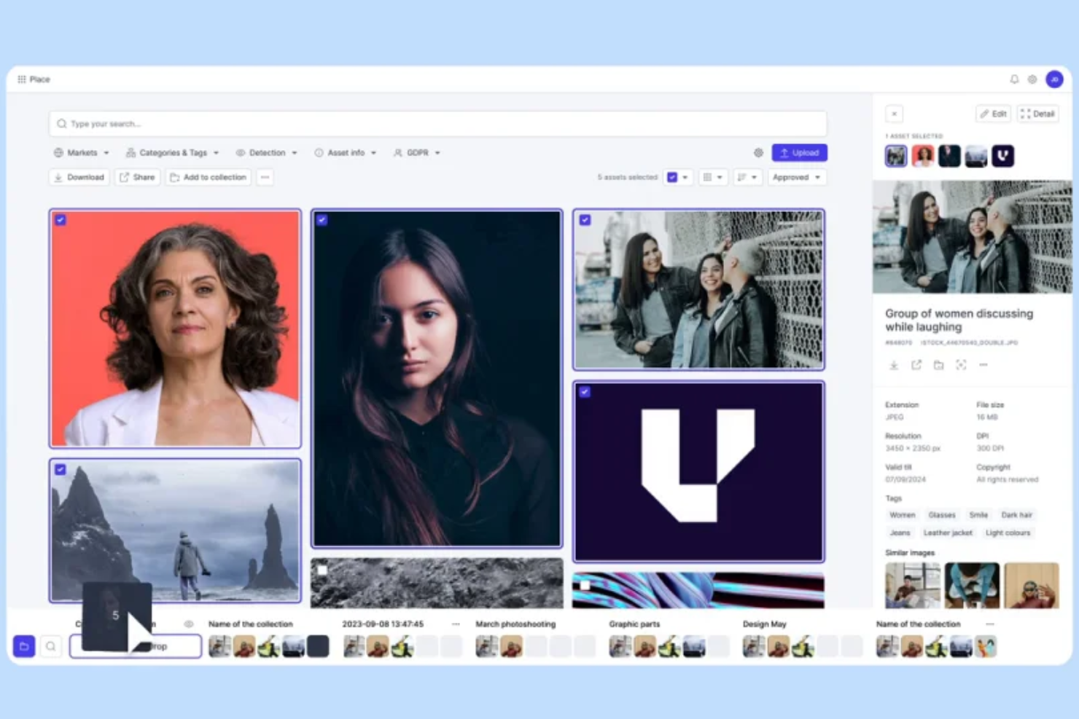Screen dimensions: 1079x719
Task: Click the fullscreen preview icon under the asset title
Action: [961, 365]
